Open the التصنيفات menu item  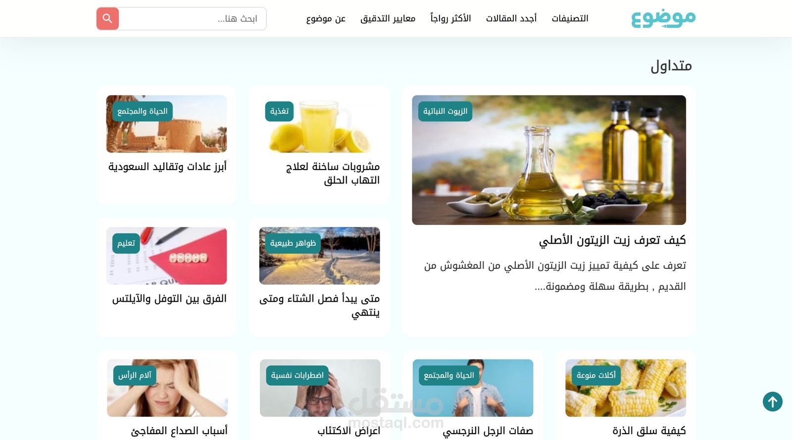tap(570, 19)
